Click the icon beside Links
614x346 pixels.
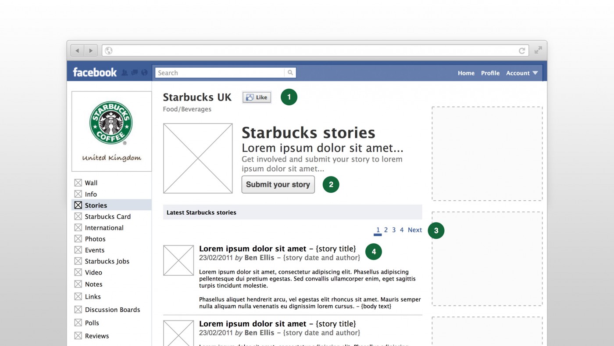click(78, 296)
